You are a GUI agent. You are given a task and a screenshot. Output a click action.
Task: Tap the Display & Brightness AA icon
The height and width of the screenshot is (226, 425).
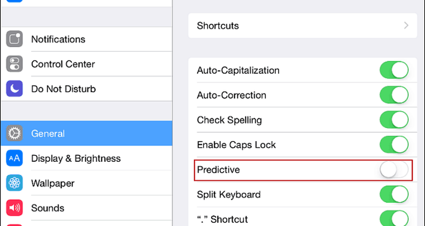(x=14, y=158)
